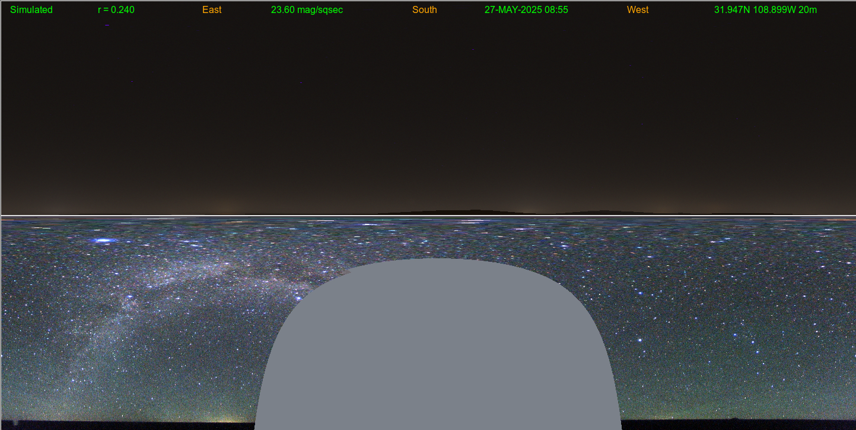856x430 pixels.
Task: Select the 31.947N 108.899W 20m coordinates
Action: 765,10
